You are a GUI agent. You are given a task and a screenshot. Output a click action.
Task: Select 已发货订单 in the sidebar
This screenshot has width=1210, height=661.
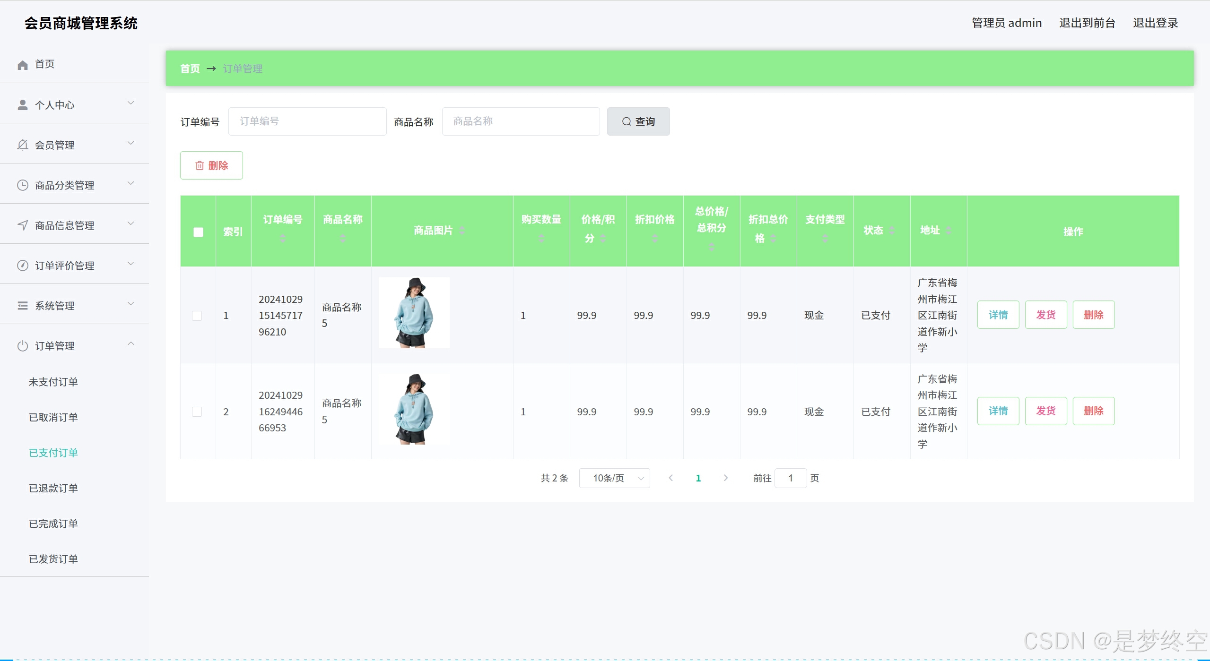[53, 559]
